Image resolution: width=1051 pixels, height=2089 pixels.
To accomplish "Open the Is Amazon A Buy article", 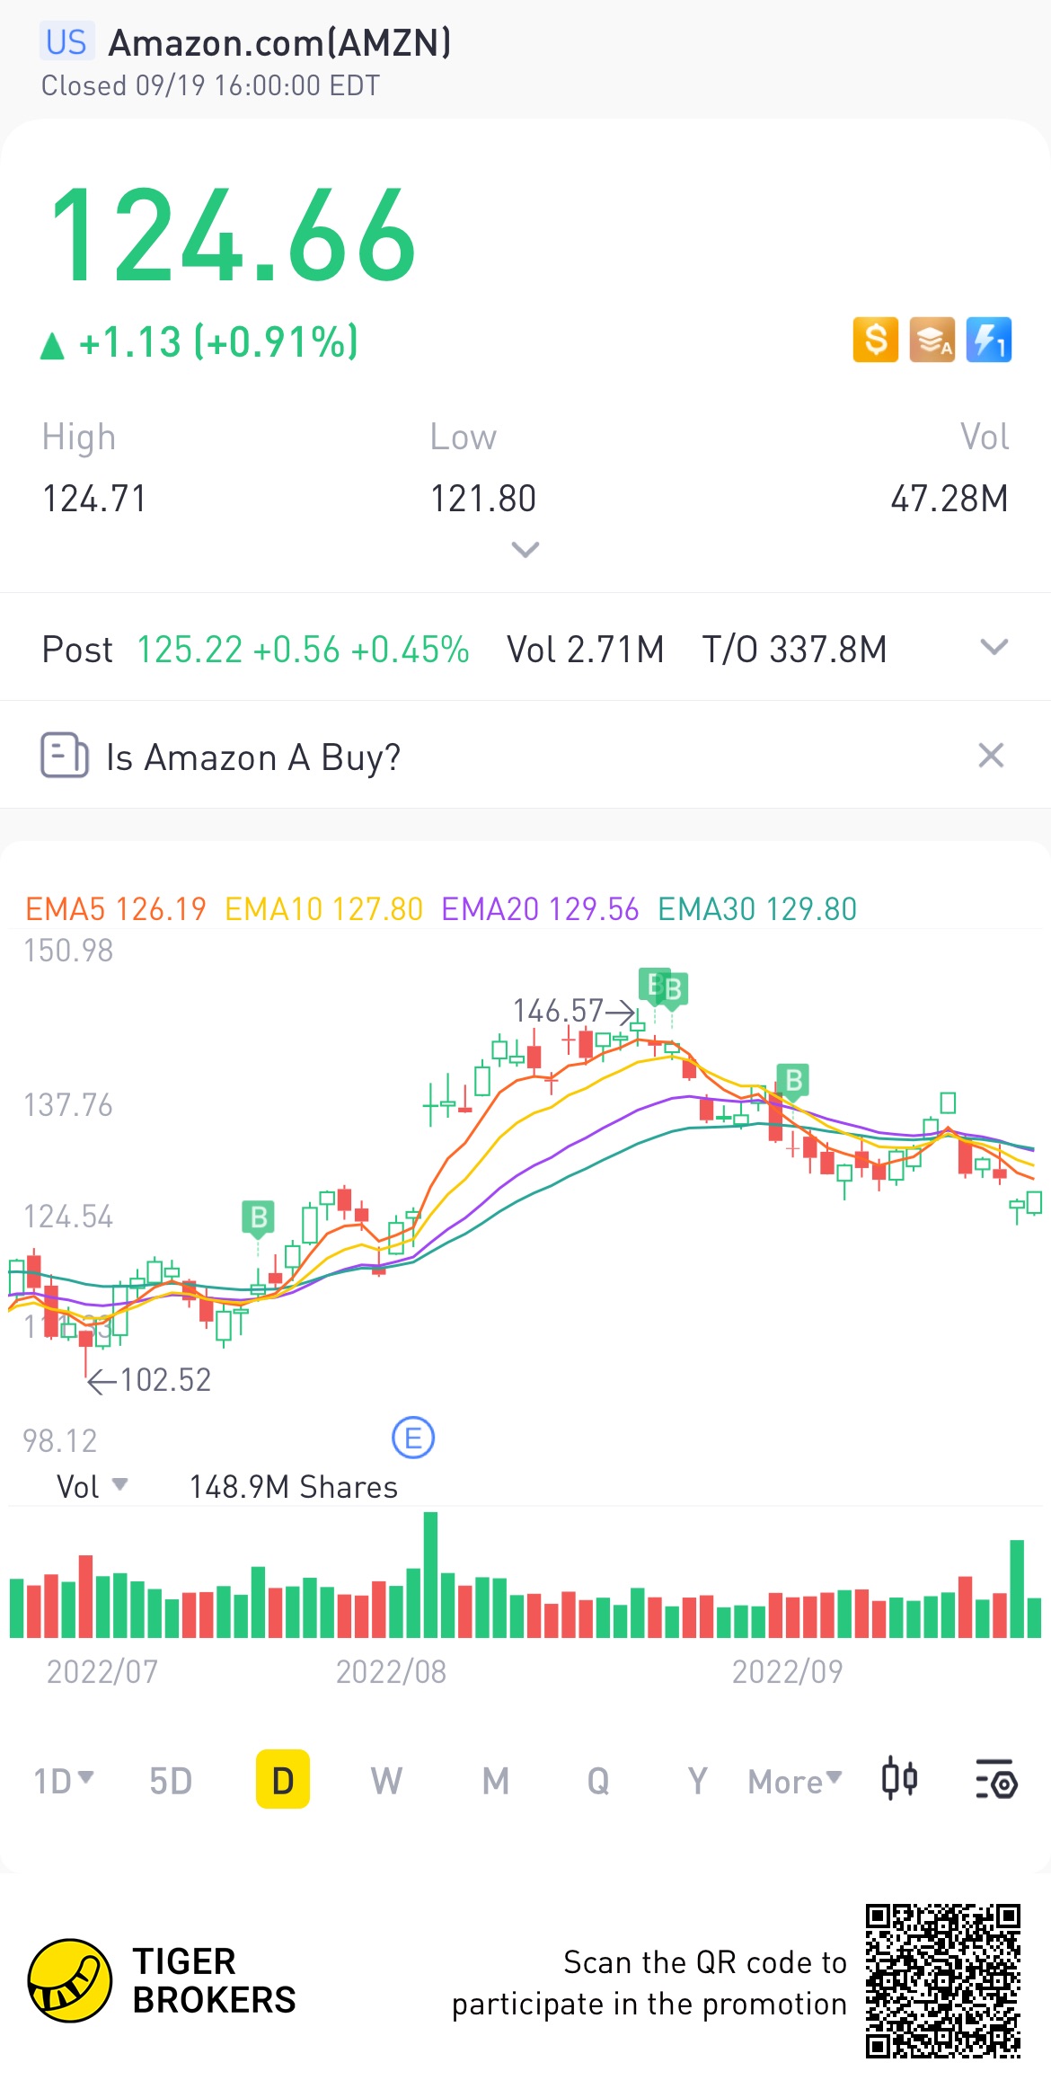I will (254, 757).
